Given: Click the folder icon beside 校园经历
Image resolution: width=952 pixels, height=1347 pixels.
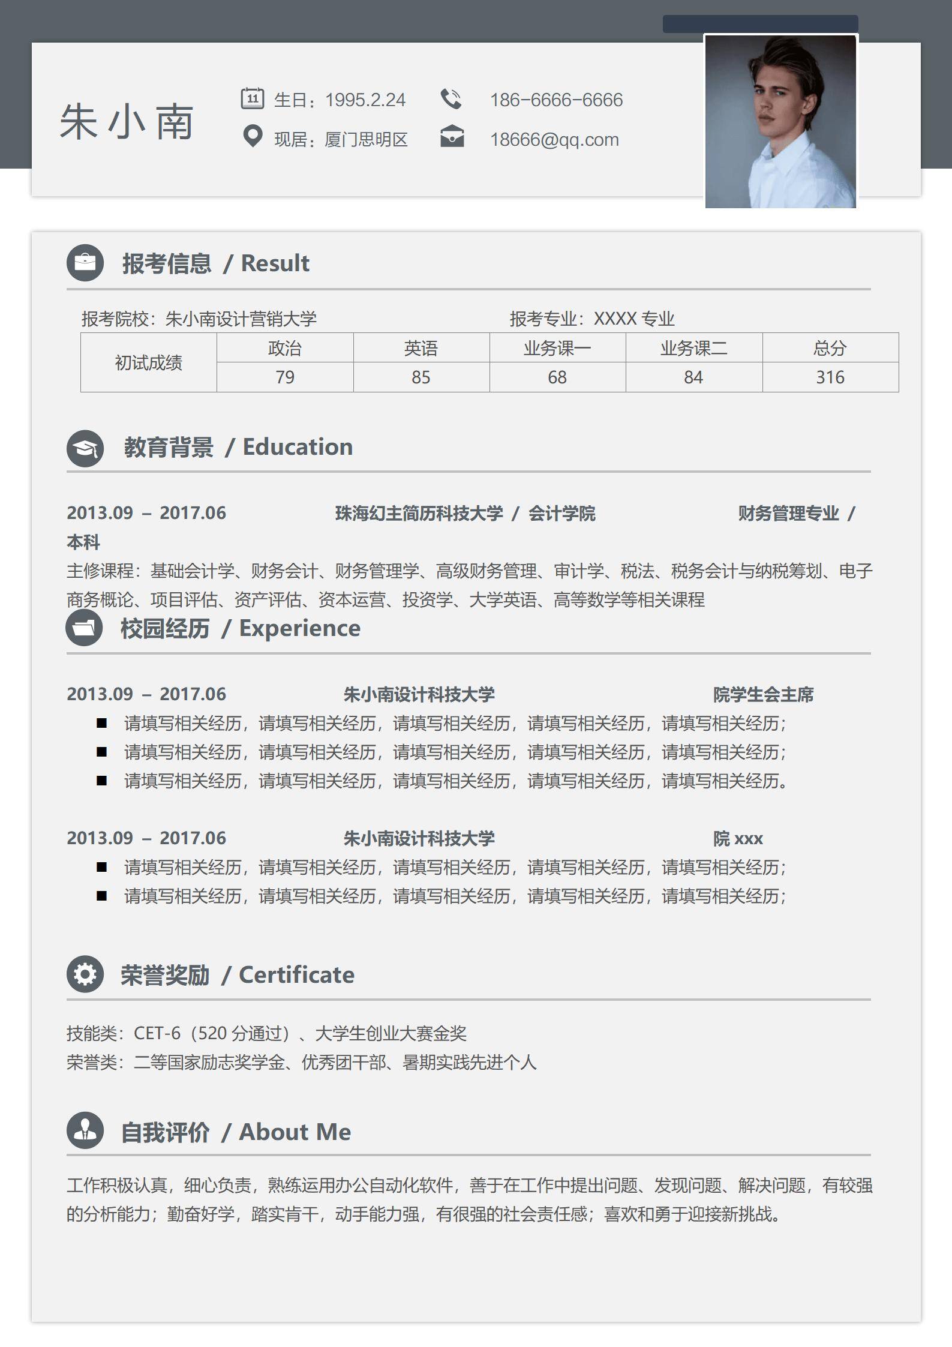Looking at the screenshot, I should (x=84, y=628).
